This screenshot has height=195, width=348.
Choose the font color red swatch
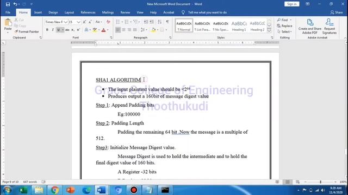[x=103, y=30]
